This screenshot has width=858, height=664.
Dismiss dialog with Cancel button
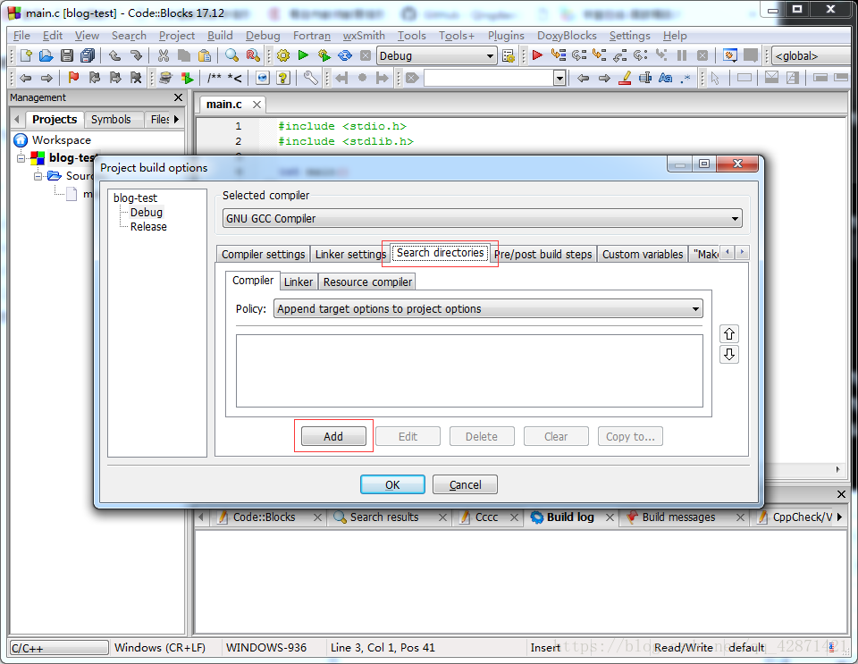click(465, 484)
